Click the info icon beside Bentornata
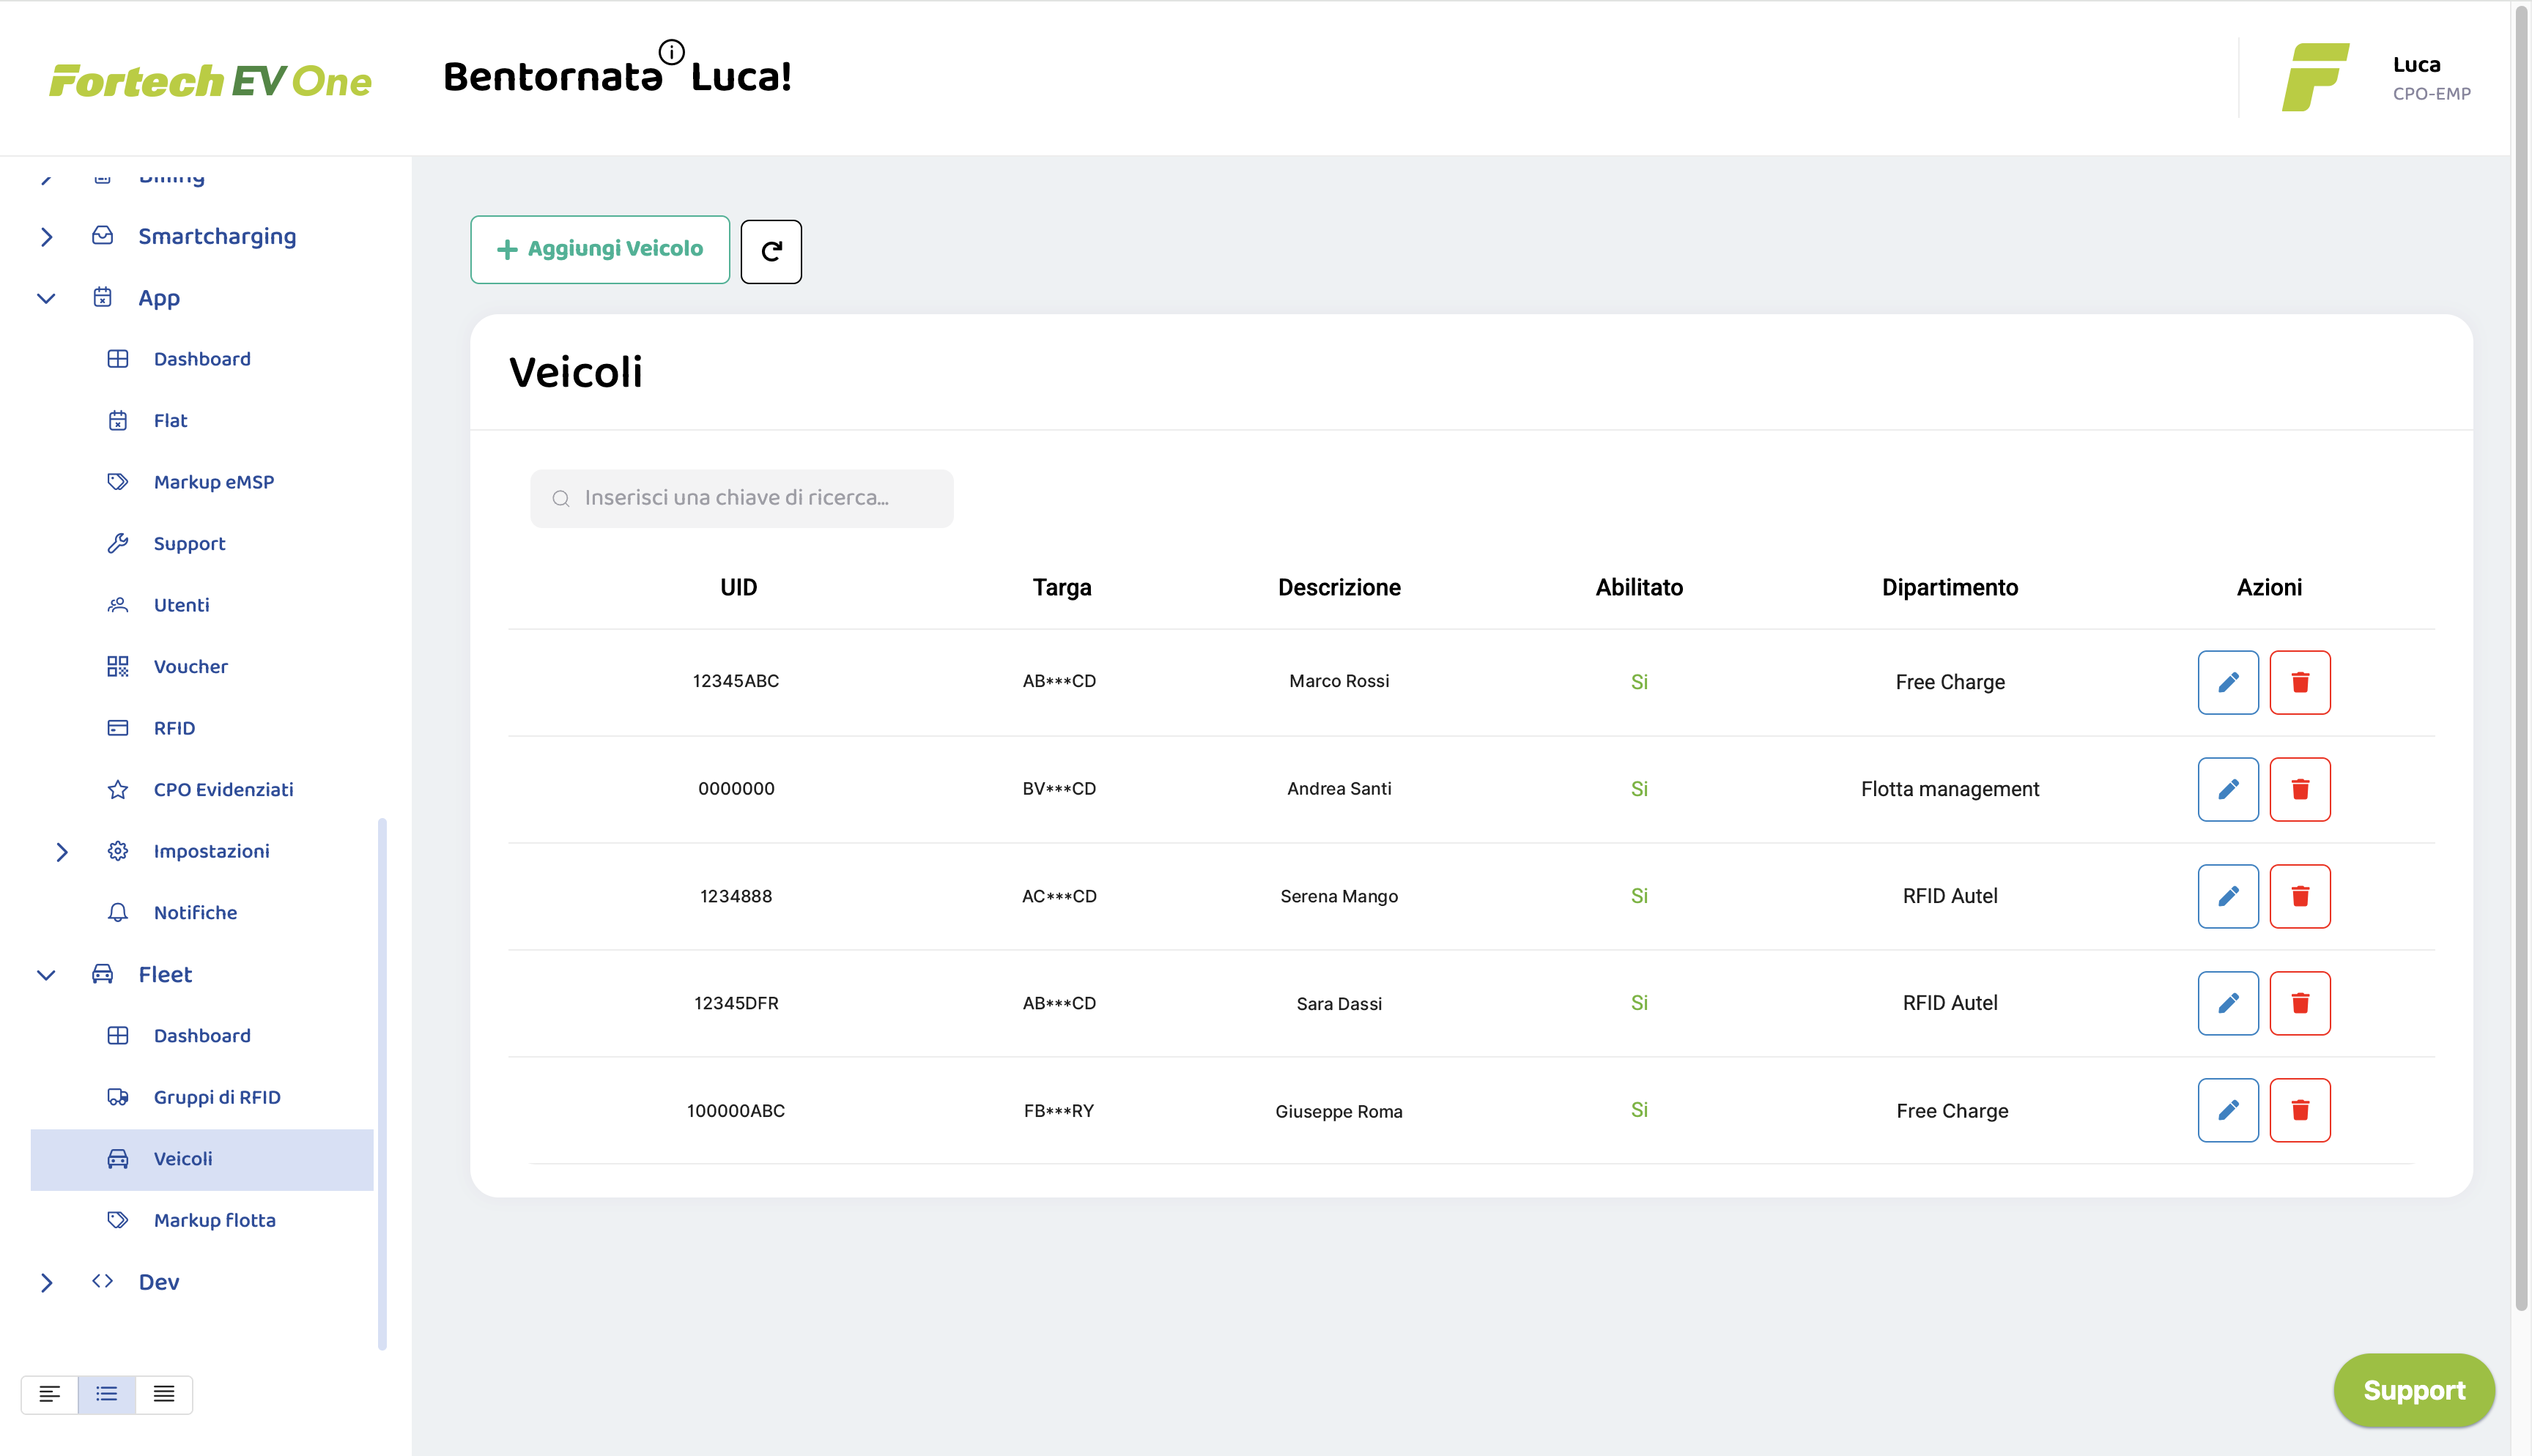This screenshot has height=1456, width=2532. [672, 52]
